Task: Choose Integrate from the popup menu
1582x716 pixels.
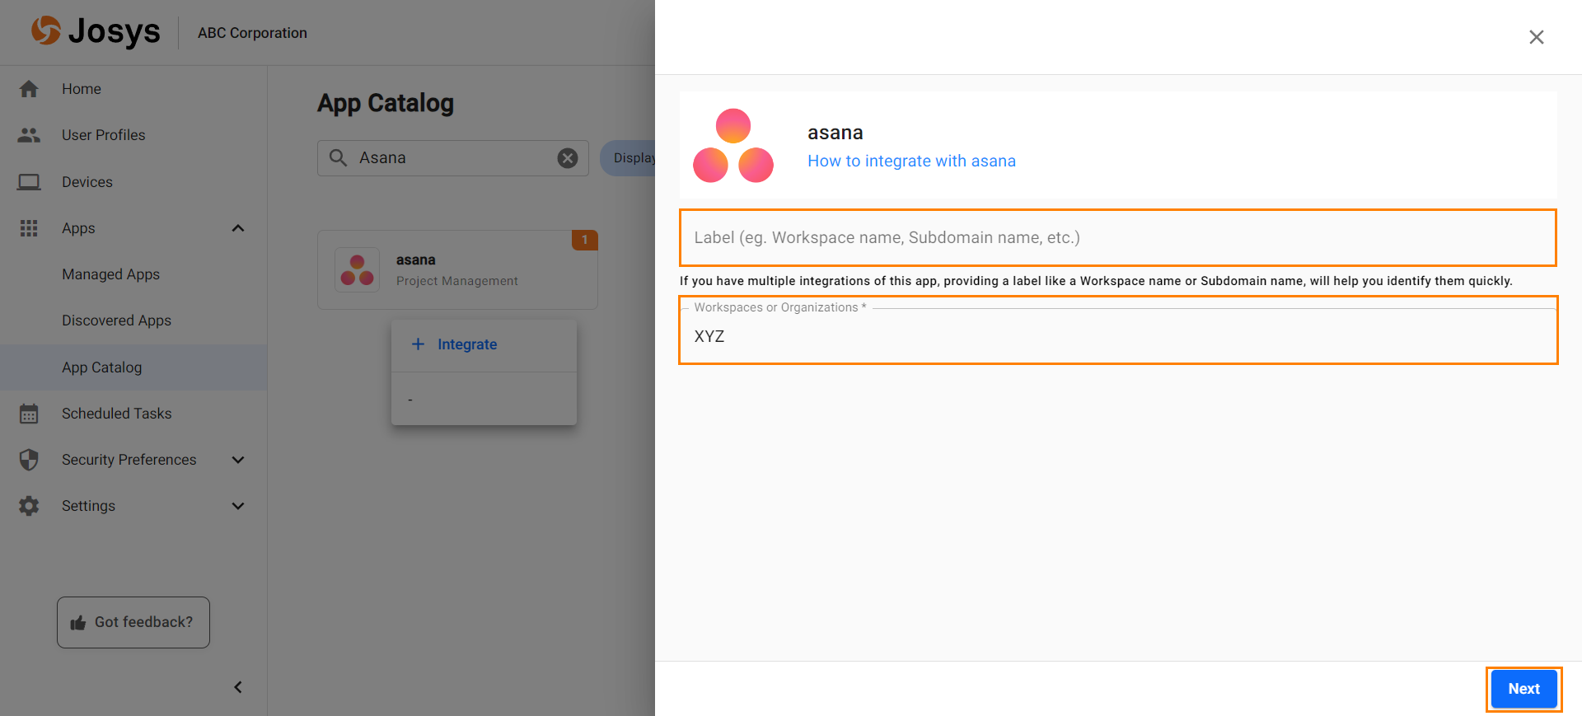Action: 484,344
